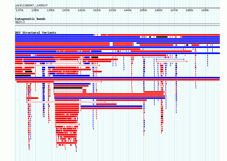Viewport: 227px width, 161px height.
Task: Select the purple structural variant bar
Action: (x=178, y=43)
